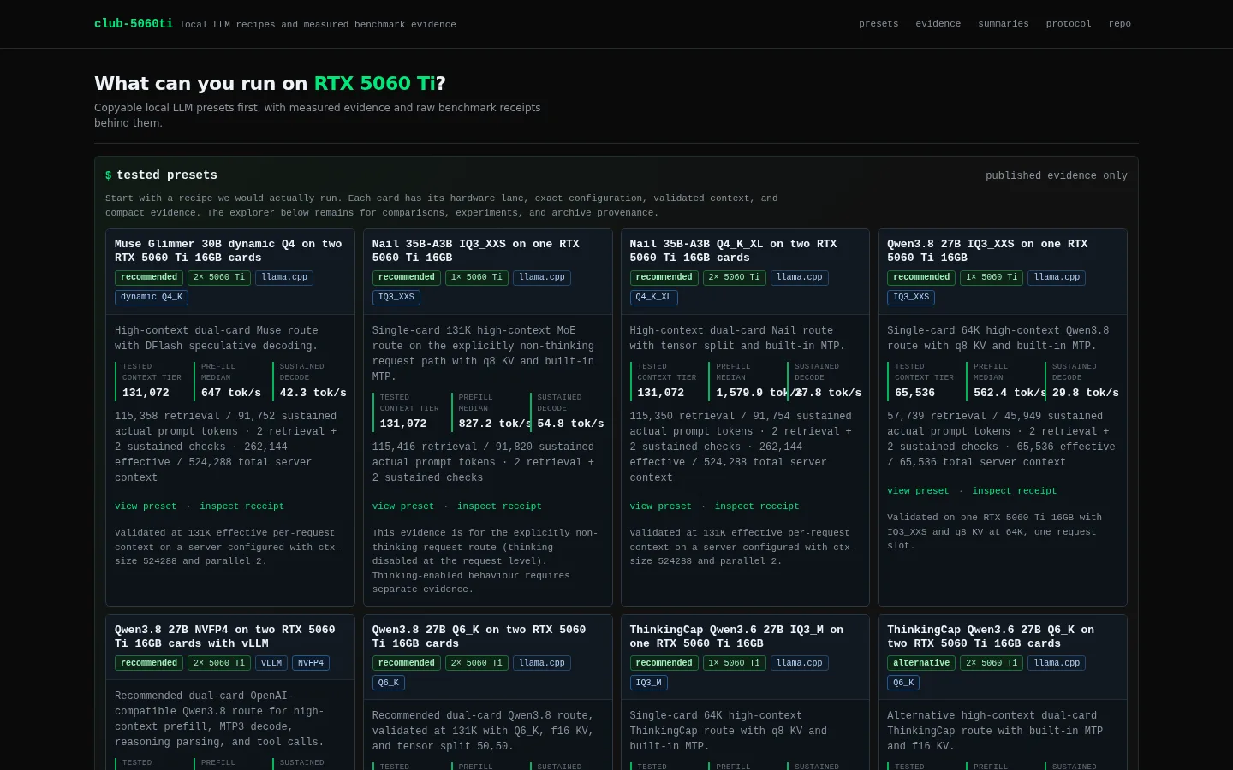
Task: Click the Qwen3.8 27B NVFP4 card title
Action: 225,637
